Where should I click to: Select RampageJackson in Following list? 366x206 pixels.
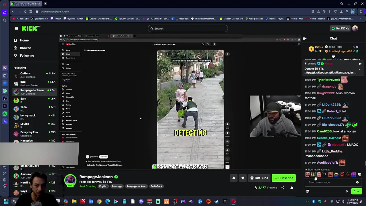pos(34,92)
